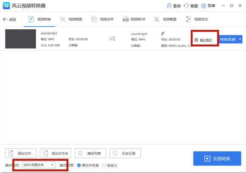
Task: Open the 菜单 menu icon
Action: (x=204, y=6)
